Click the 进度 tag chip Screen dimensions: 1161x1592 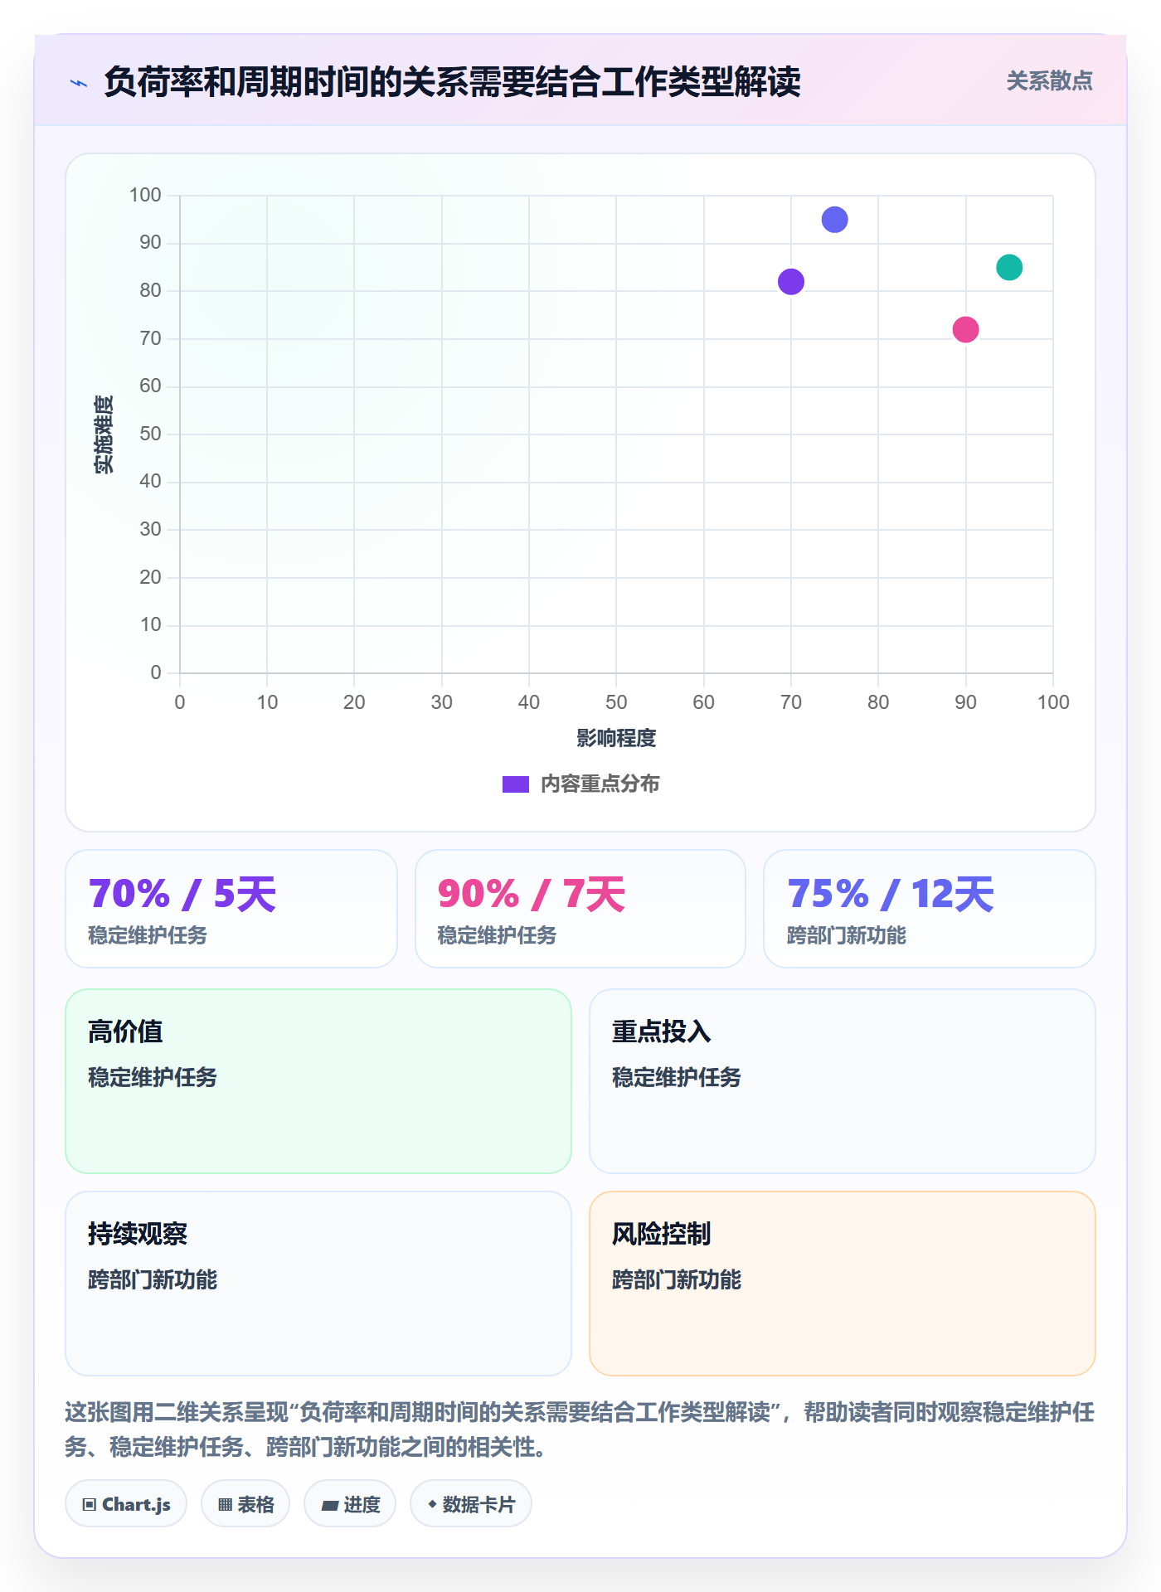tap(350, 1504)
